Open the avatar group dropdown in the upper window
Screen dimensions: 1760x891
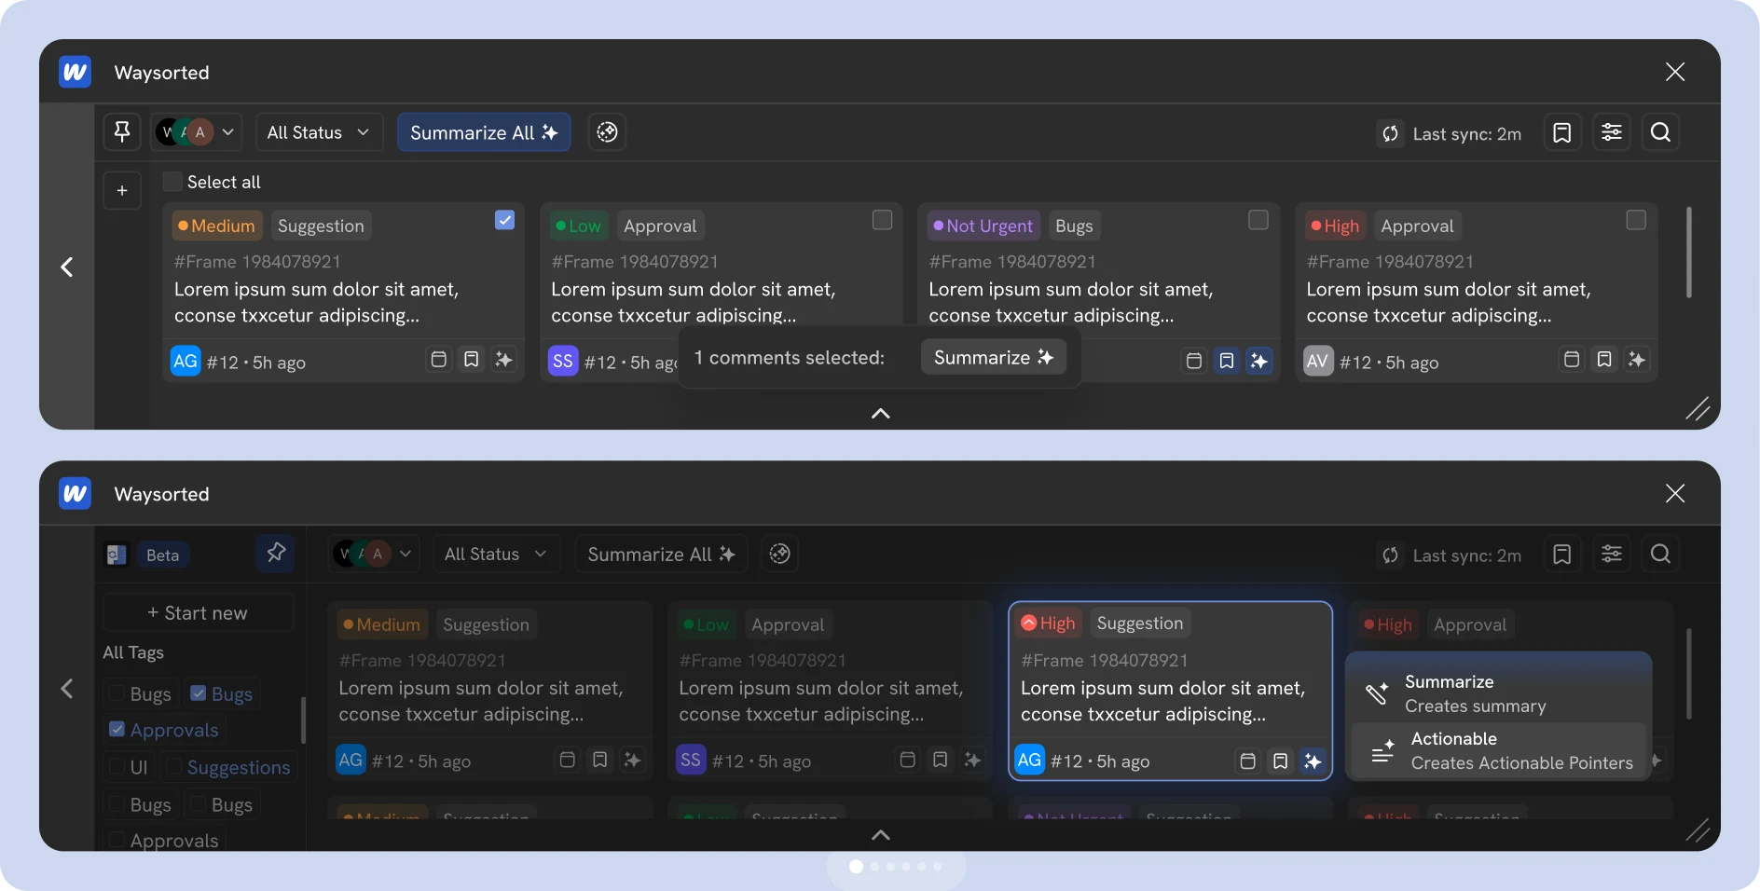point(197,132)
